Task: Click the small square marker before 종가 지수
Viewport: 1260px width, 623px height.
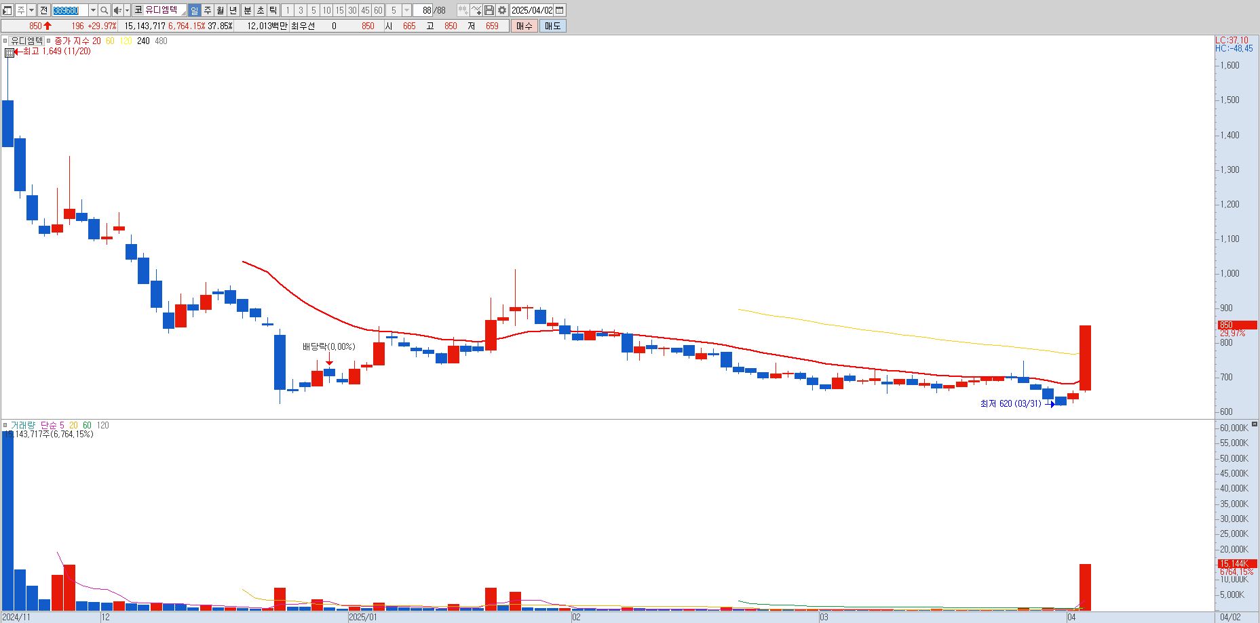Action: tap(48, 41)
